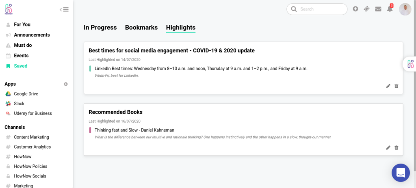Delete the Recommended Books highlight

click(x=396, y=148)
